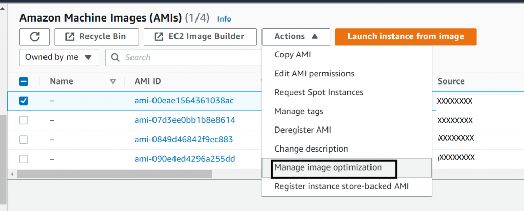
Task: Open the Recycle Bin
Action: click(x=97, y=37)
